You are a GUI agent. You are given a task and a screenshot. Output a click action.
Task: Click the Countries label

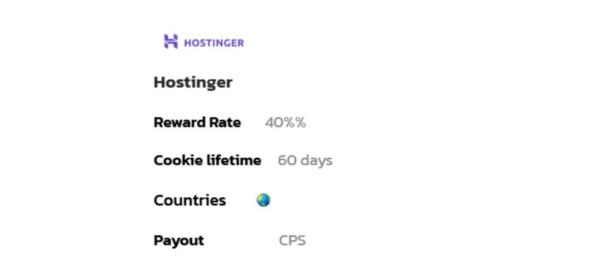pos(189,200)
